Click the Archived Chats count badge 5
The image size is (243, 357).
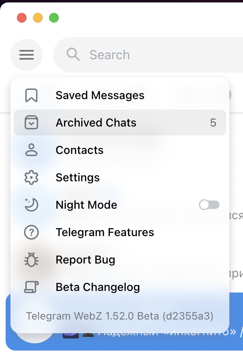tap(213, 123)
